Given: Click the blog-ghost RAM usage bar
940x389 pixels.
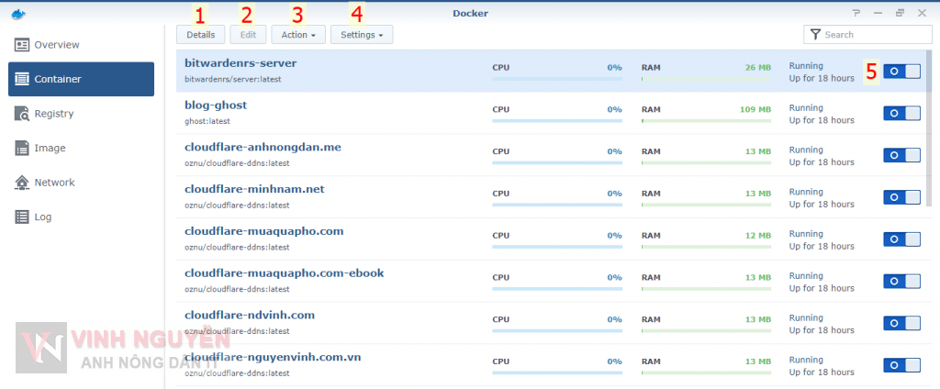Looking at the screenshot, I should pyautogui.click(x=706, y=120).
